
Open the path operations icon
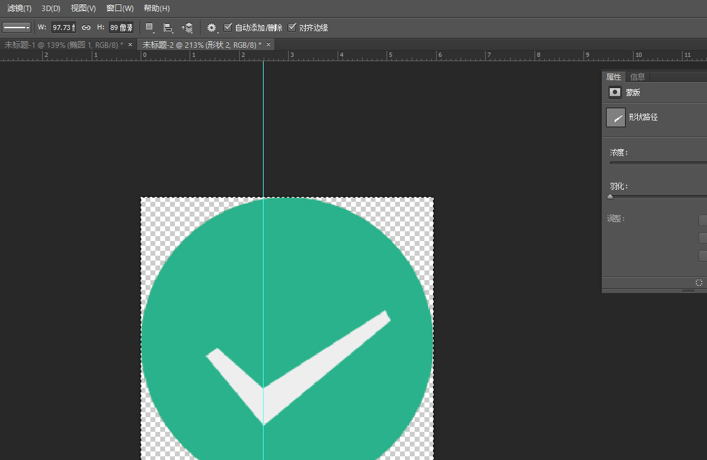[149, 28]
